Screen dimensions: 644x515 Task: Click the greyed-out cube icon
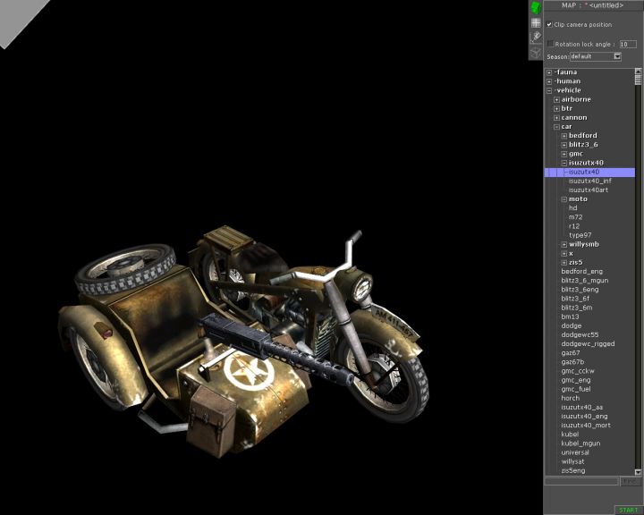[536, 51]
